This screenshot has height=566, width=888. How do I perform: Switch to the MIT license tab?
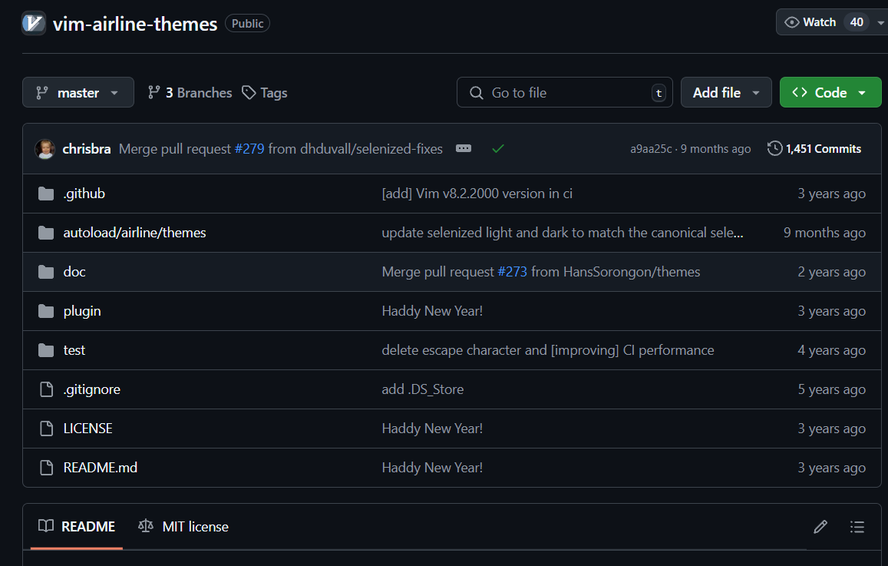pos(183,527)
